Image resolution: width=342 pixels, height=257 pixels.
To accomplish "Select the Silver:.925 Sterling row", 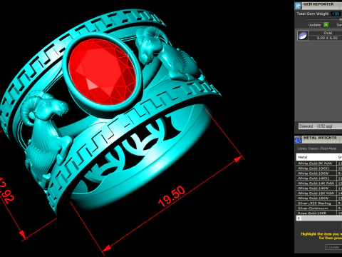I will 316,203.
